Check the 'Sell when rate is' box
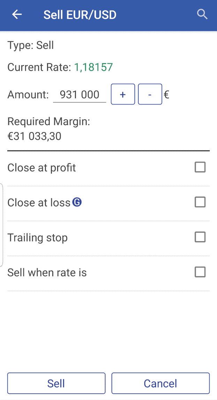This screenshot has width=217, height=400. tap(200, 272)
